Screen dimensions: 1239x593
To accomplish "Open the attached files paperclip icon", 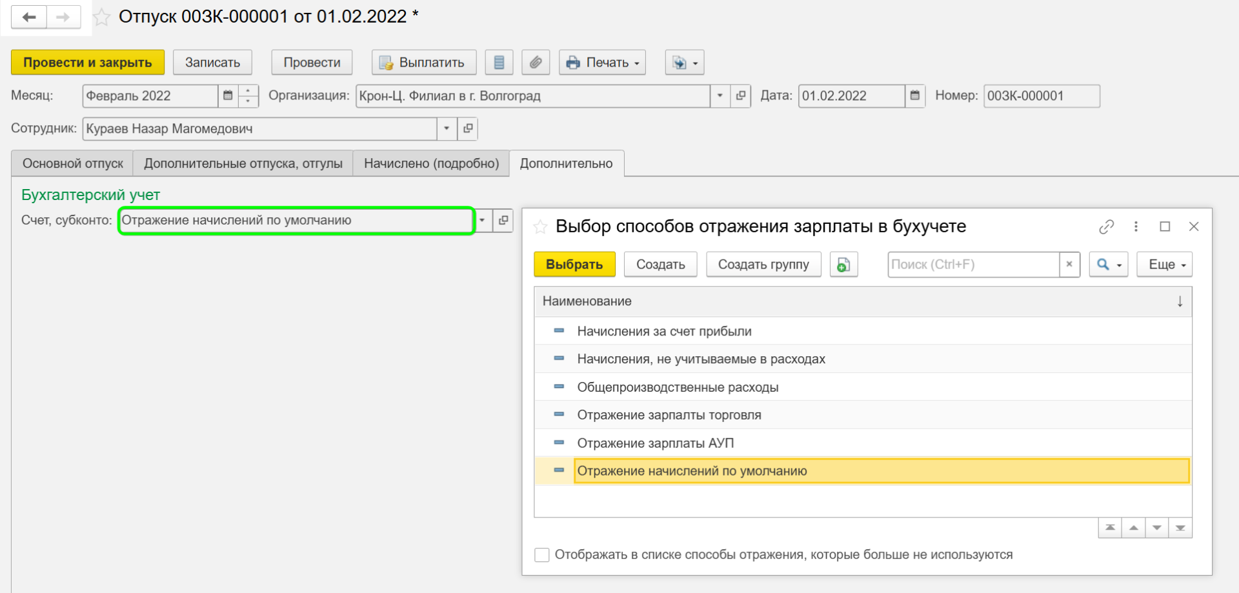I will (x=536, y=63).
